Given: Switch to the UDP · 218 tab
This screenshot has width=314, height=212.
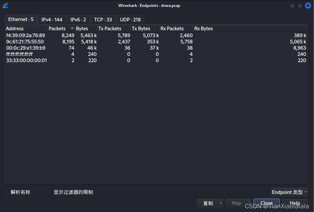Looking at the screenshot, I should [130, 20].
